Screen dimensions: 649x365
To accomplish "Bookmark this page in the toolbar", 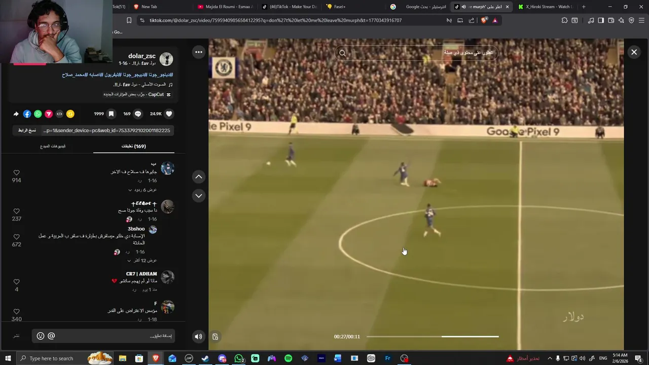I will tap(129, 20).
